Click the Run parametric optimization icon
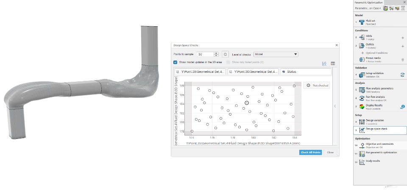 [x=362, y=154]
